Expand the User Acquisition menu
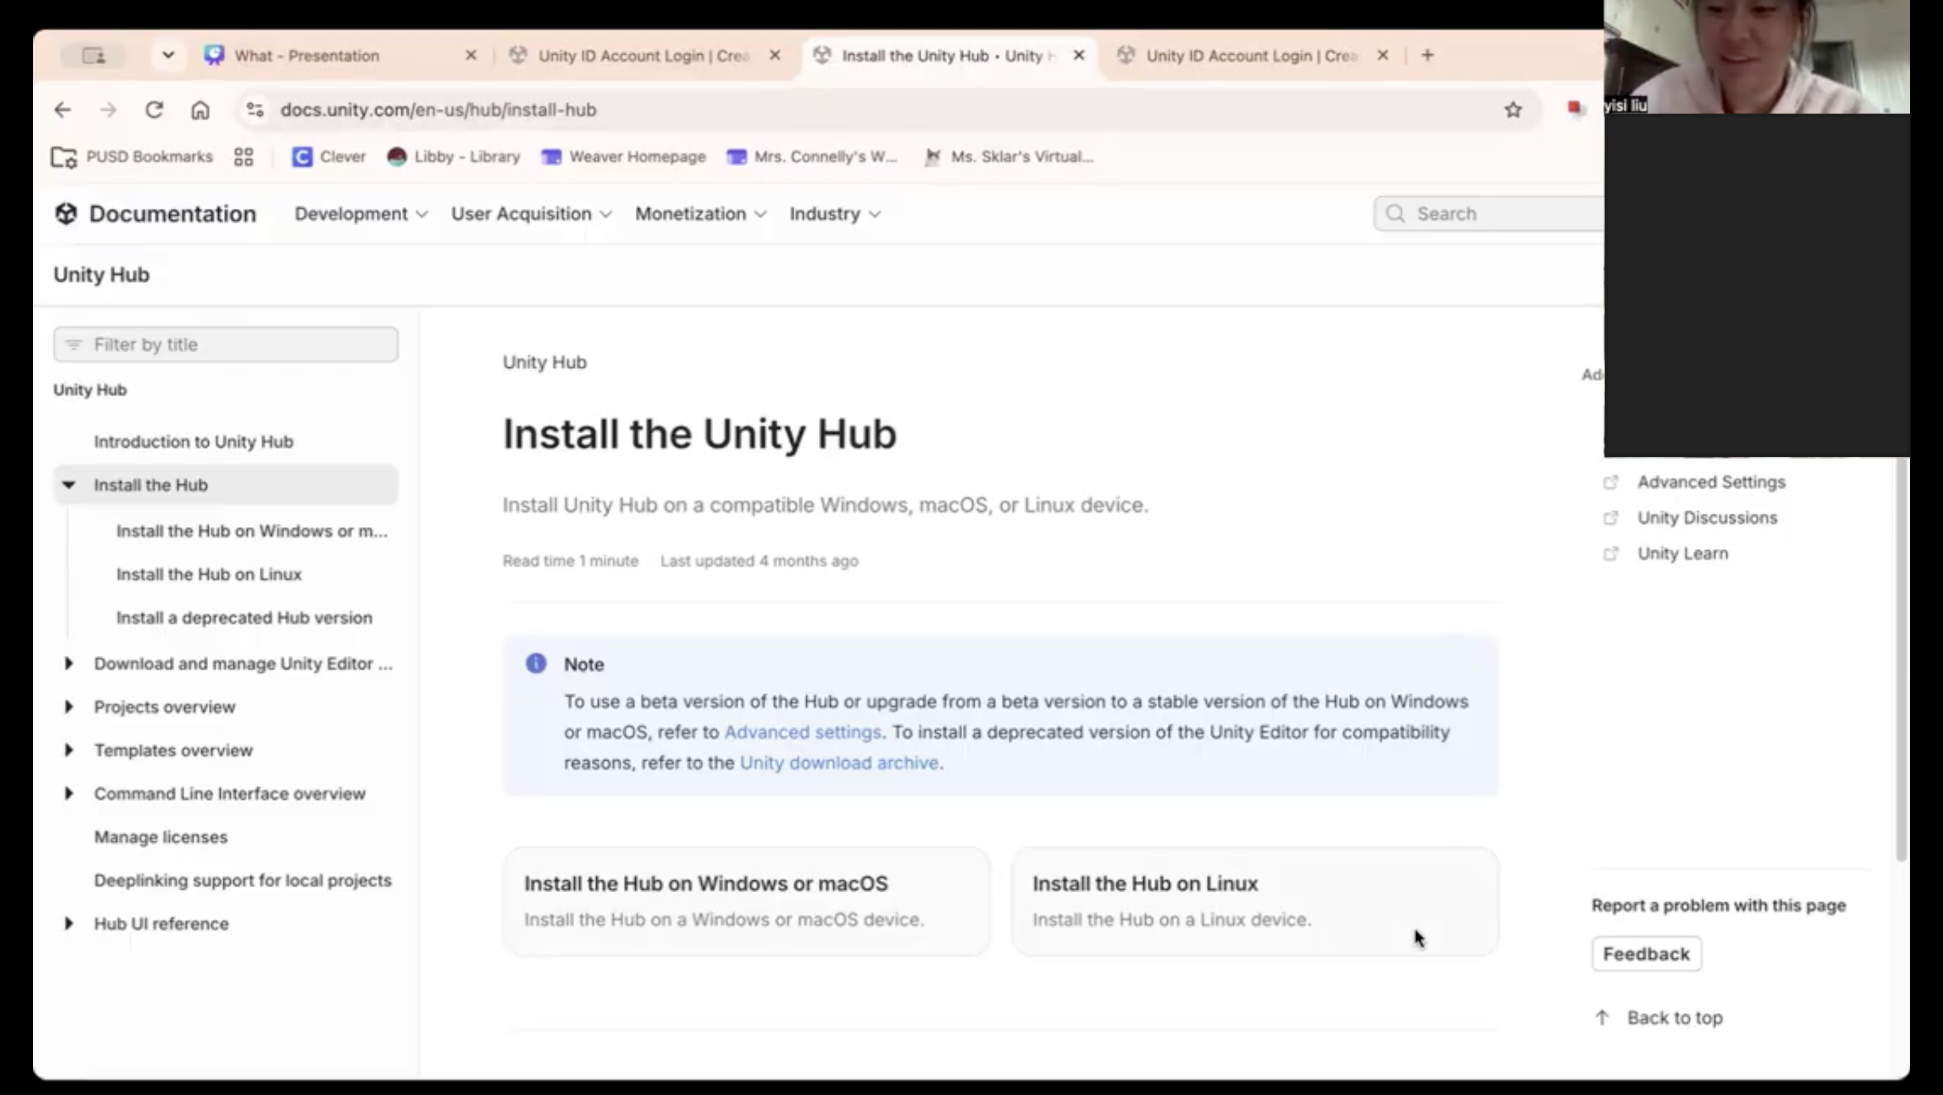Image resolution: width=1943 pixels, height=1095 pixels. [x=531, y=214]
